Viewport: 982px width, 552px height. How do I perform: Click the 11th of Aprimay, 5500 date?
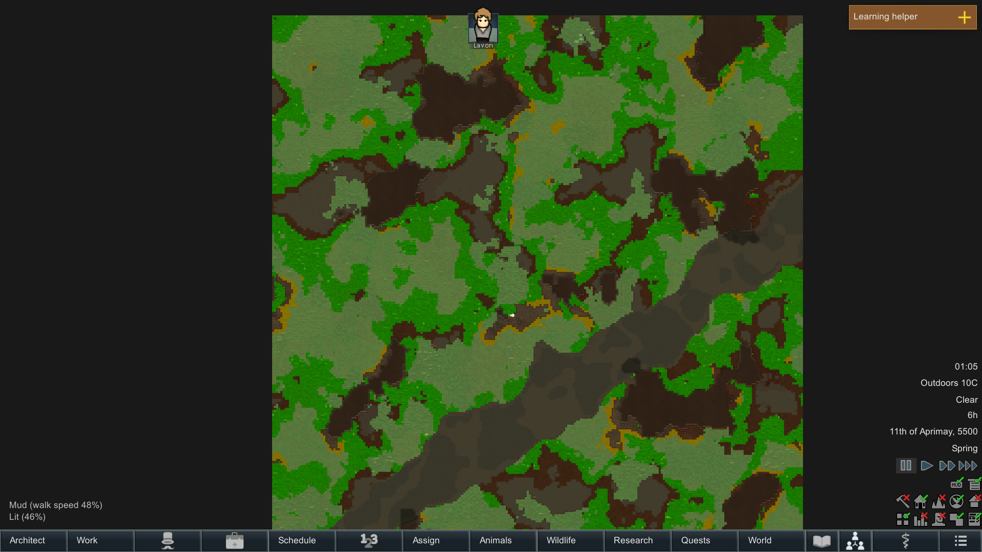(x=933, y=432)
